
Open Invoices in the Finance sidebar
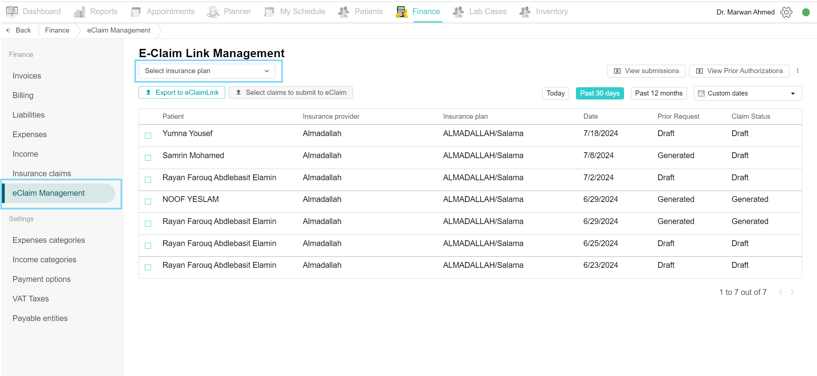pos(27,76)
